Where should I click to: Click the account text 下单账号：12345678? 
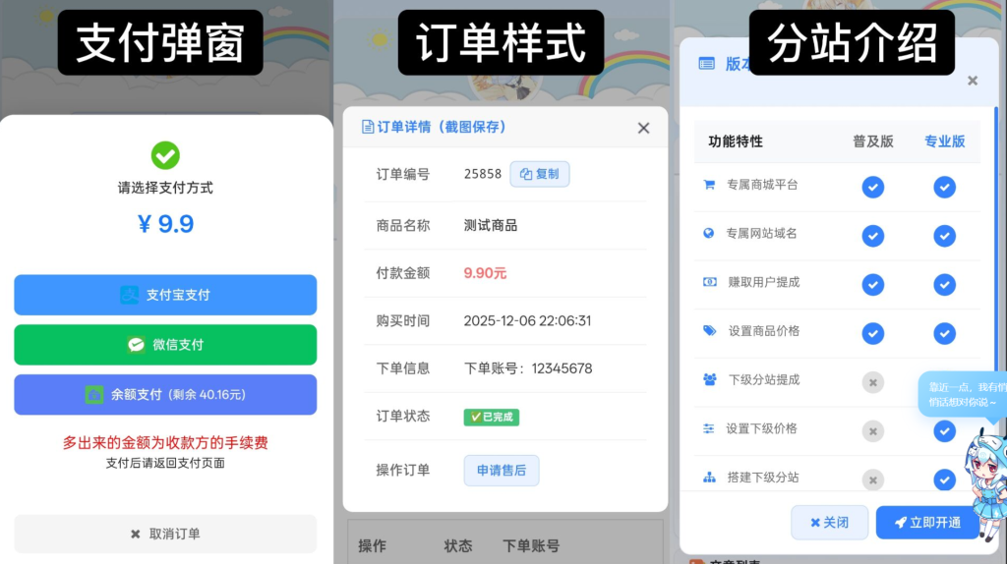tap(528, 368)
